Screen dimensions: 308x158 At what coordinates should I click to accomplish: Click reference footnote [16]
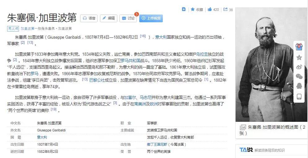[x=142, y=36]
